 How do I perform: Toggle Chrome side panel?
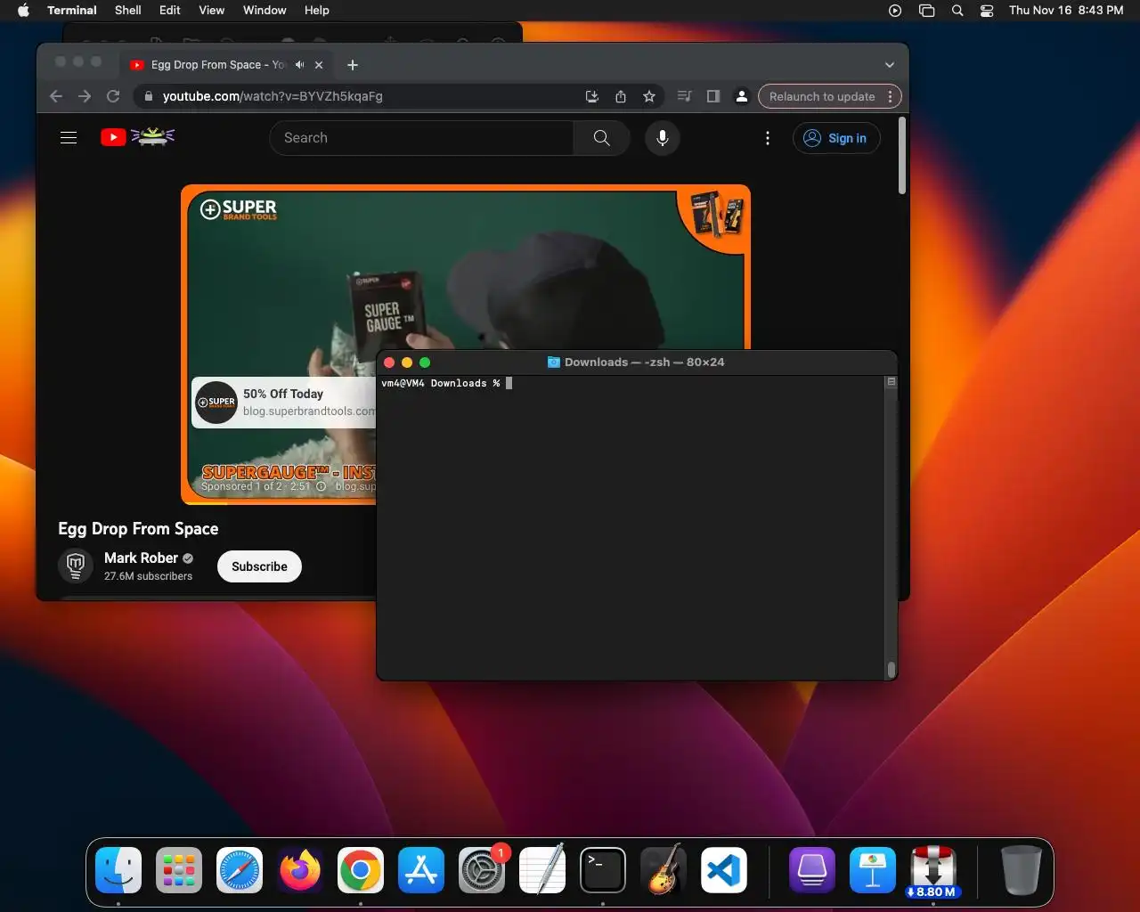pyautogui.click(x=713, y=96)
